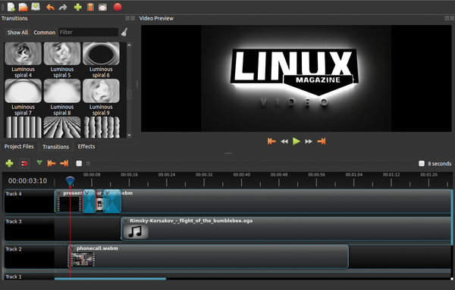Open a project using the folder icon
Screen dimensions: 455x290
24,7
